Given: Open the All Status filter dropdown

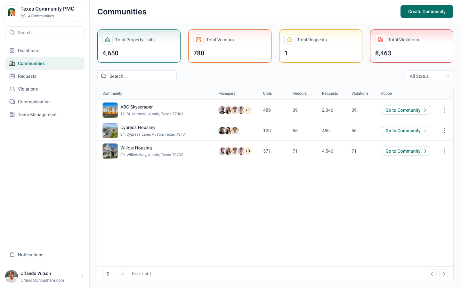Looking at the screenshot, I should click(429, 76).
